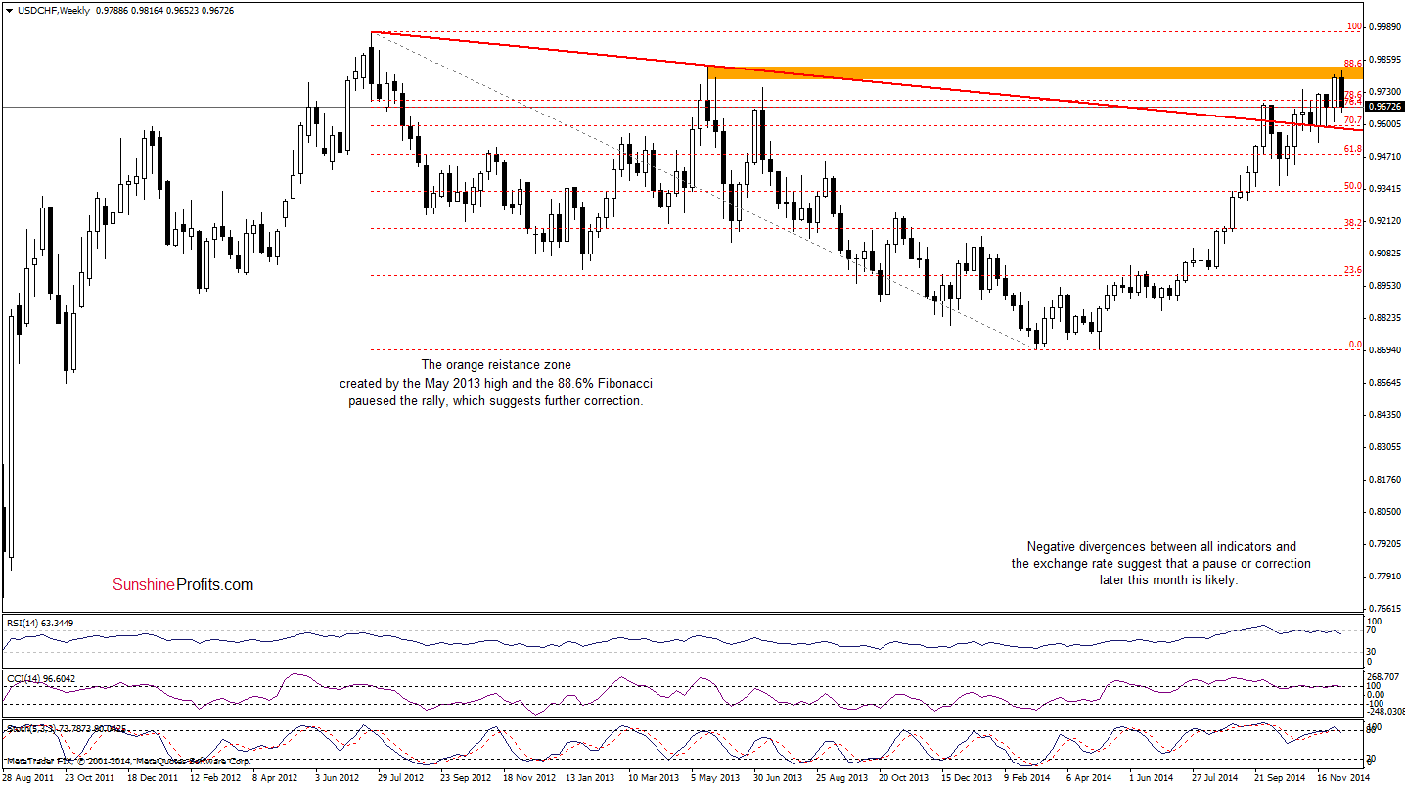Click the Fibonacci 61.8 level label
This screenshot has width=1405, height=786.
[1354, 149]
